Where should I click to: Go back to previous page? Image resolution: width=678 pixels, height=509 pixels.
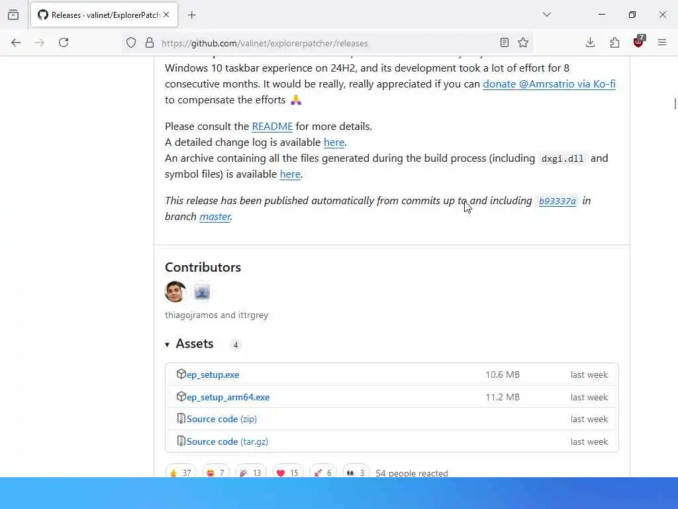tap(16, 42)
